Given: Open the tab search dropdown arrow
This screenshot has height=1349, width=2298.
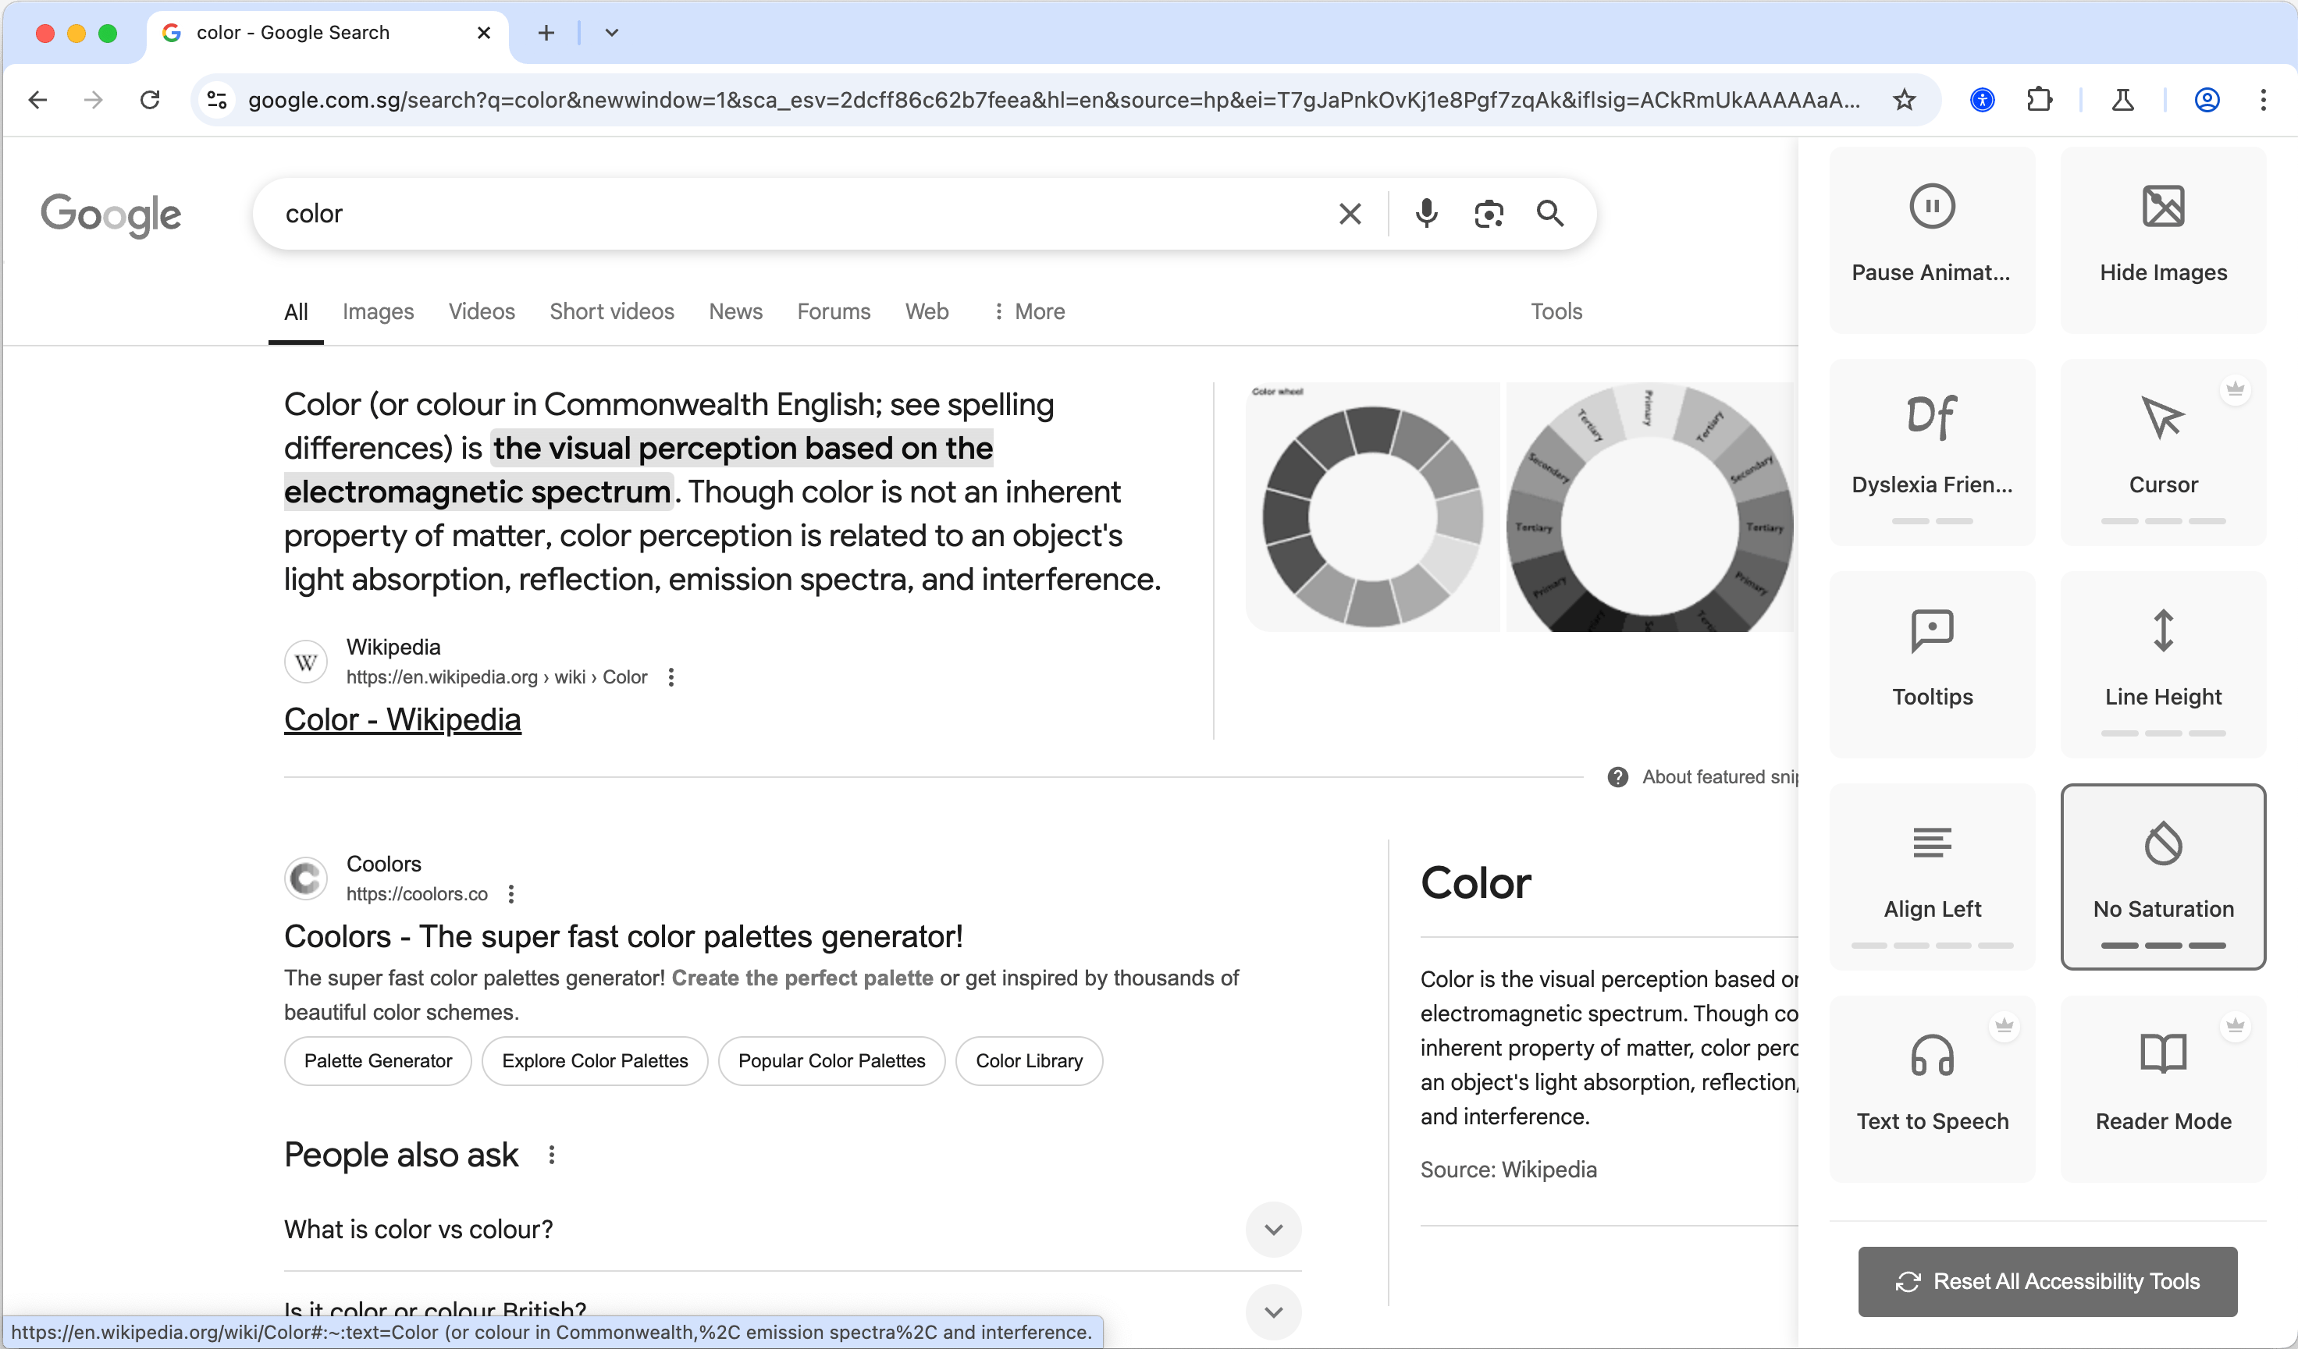Looking at the screenshot, I should (x=612, y=33).
